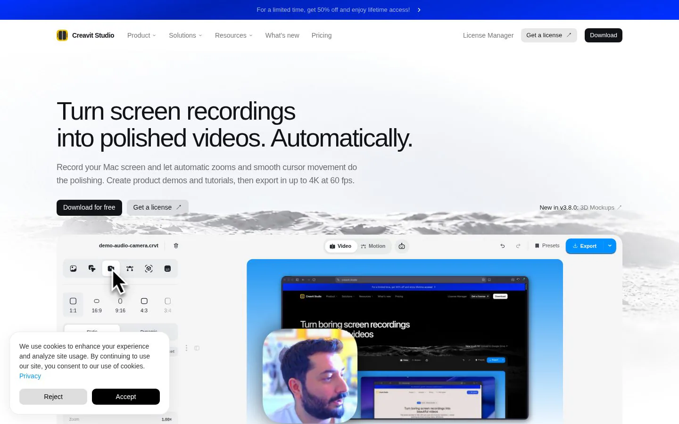Select the cursor settings icon

(x=92, y=269)
